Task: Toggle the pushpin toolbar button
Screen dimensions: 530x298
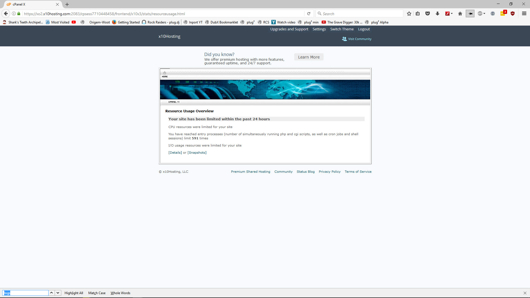Action: coord(470,14)
